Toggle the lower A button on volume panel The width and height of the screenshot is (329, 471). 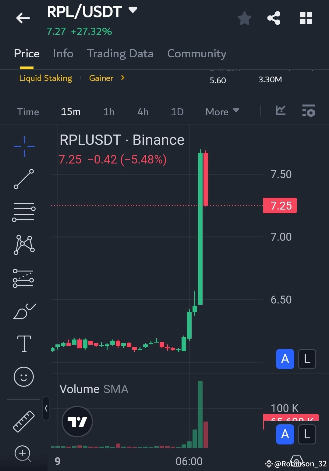pyautogui.click(x=285, y=434)
